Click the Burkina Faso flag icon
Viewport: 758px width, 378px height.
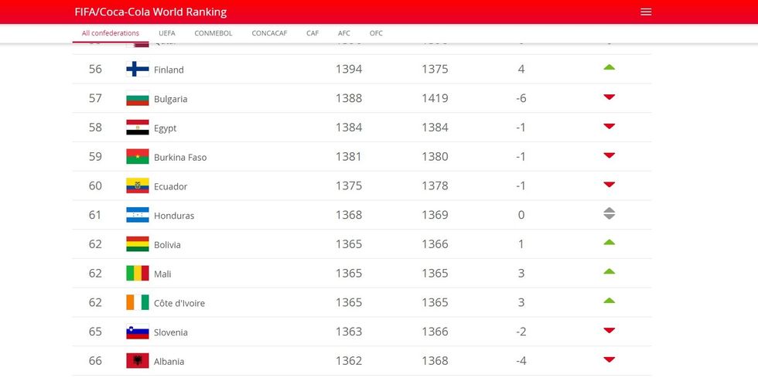[x=137, y=157]
